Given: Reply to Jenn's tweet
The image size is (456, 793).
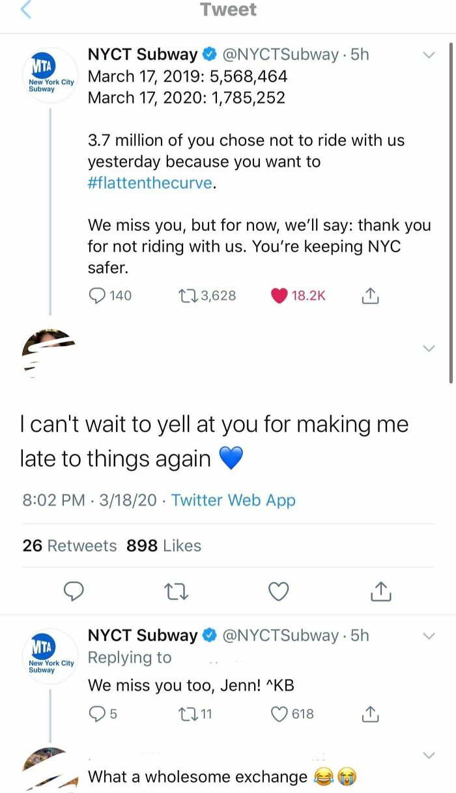Looking at the screenshot, I should 74,591.
